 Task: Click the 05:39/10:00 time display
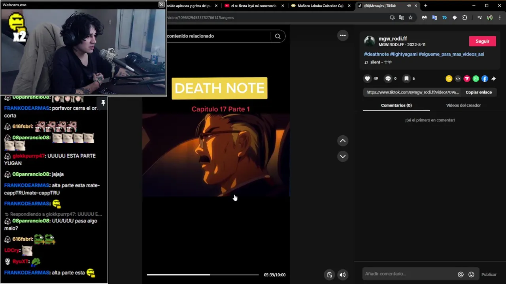[x=275, y=275]
